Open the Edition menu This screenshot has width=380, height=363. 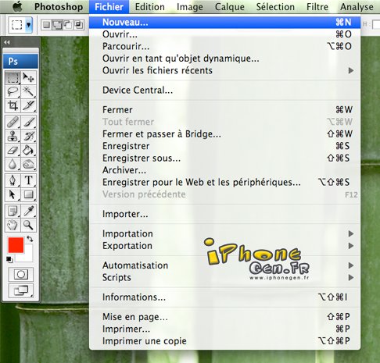coord(150,7)
